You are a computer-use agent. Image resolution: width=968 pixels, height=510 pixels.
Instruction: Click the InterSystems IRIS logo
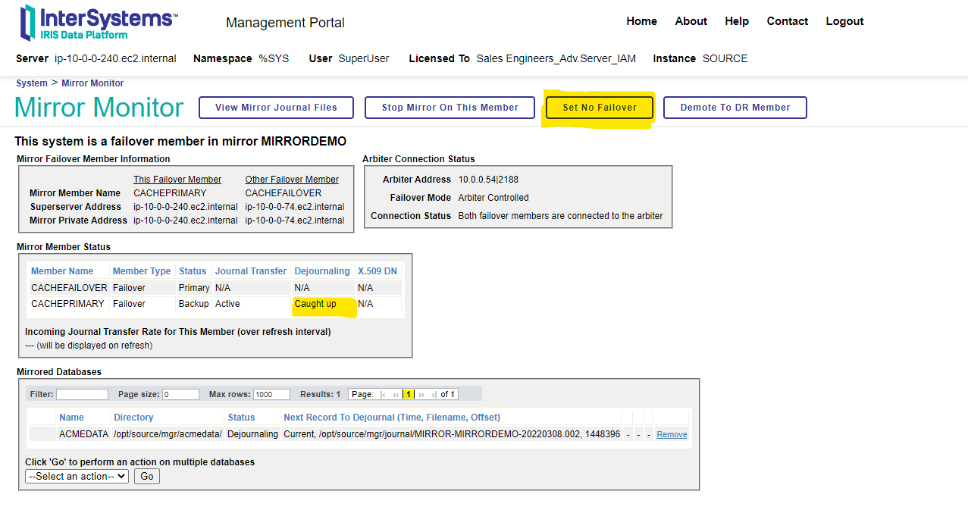(99, 23)
